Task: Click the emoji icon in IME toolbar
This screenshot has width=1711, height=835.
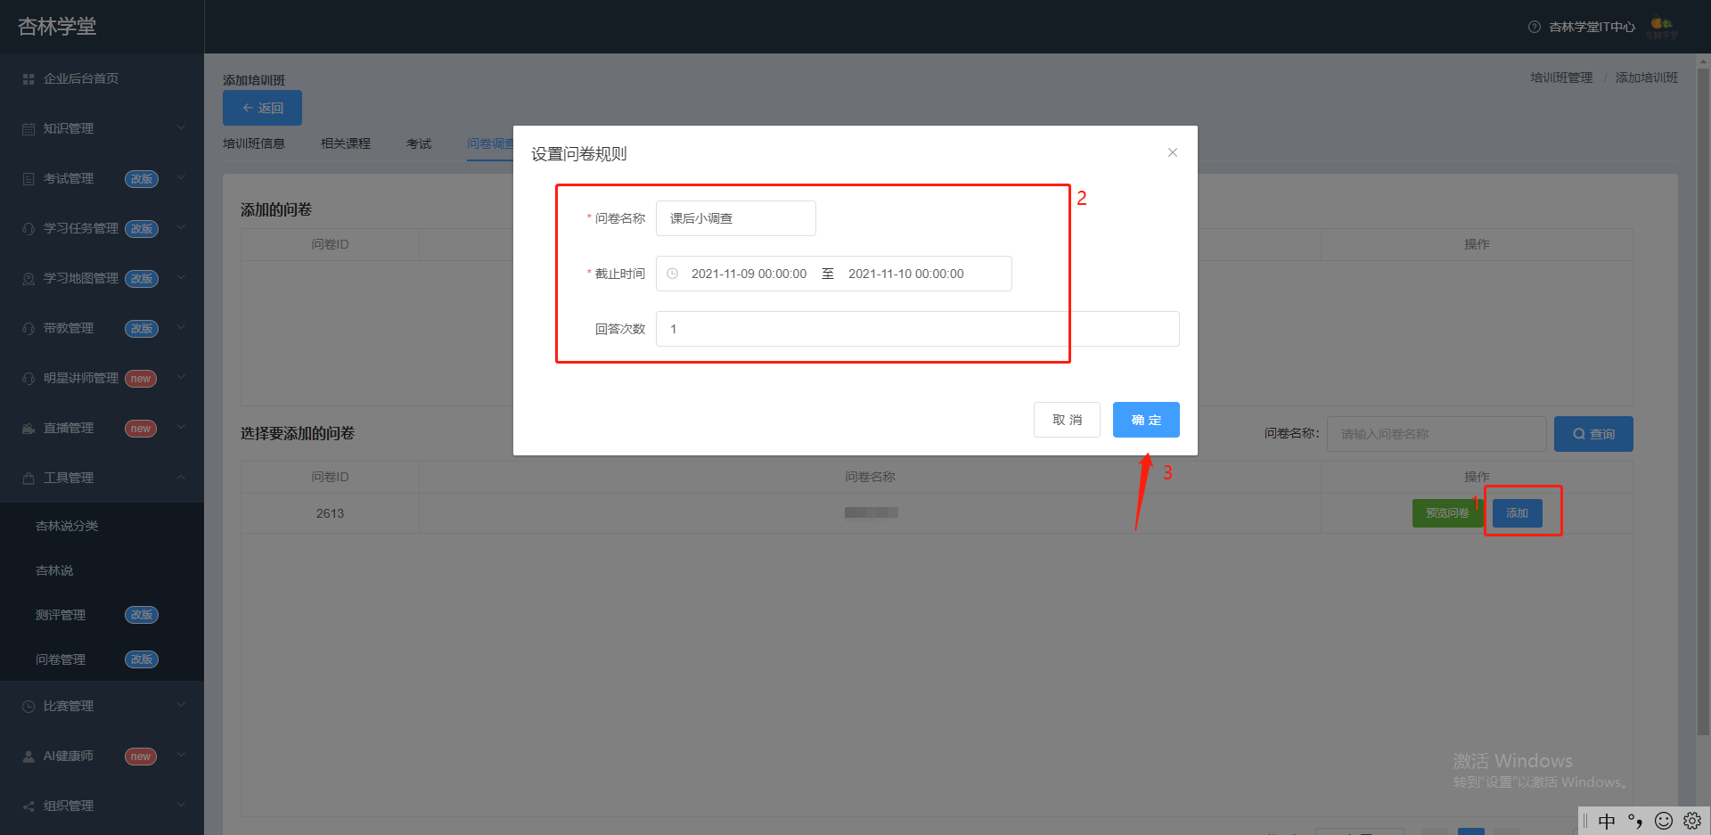Action: pos(1664,821)
